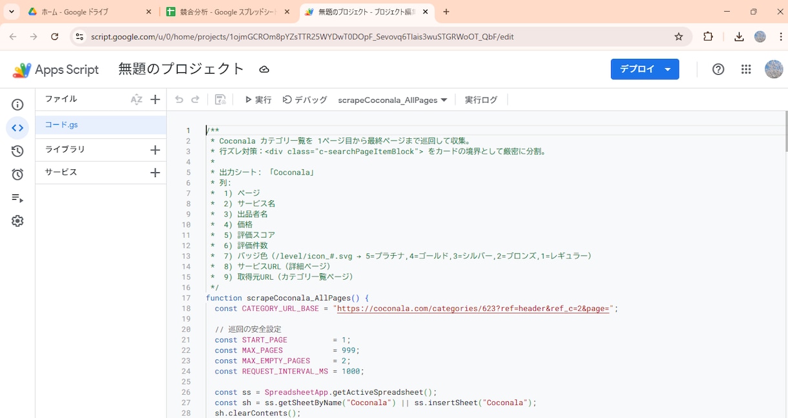This screenshot has height=418, width=788.
Task: Click the ライブラリ section label
Action: (65, 149)
